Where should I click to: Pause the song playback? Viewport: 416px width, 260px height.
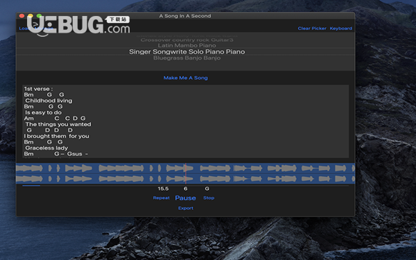(x=185, y=198)
